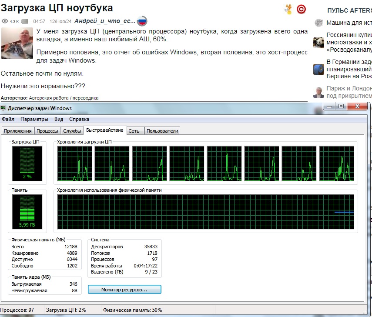Open the Справка menu
372x317 pixels.
(x=79, y=119)
